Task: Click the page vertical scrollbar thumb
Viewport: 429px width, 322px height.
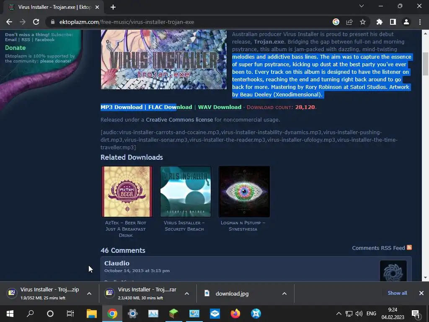Action: tap(426, 64)
